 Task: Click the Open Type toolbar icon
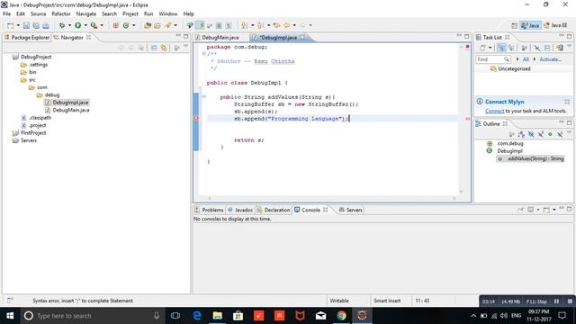148,25
